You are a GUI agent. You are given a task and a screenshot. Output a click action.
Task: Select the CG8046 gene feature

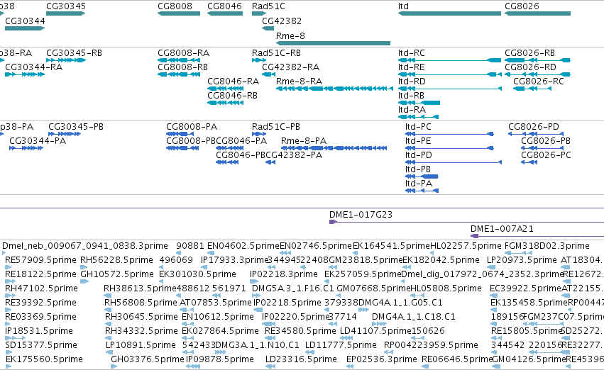click(225, 13)
